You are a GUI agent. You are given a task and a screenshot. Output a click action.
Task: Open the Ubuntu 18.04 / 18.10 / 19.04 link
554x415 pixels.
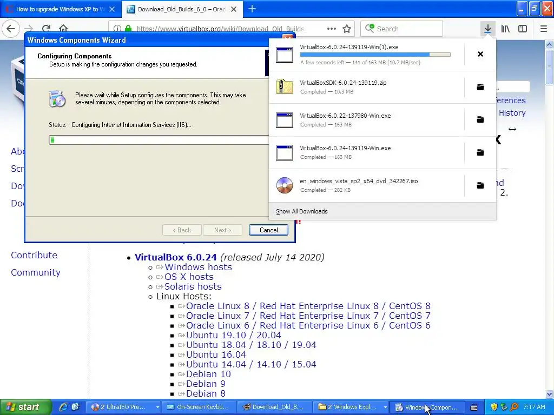[251, 345]
